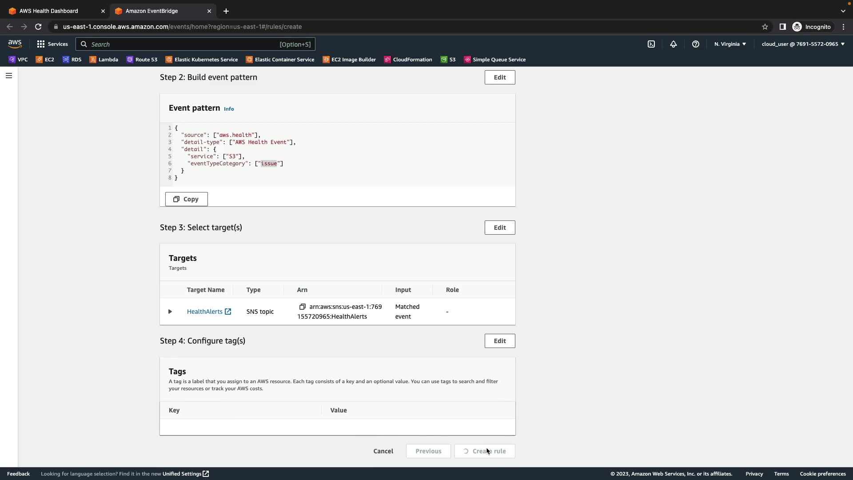Copy the event pattern
853x480 pixels.
click(x=186, y=199)
